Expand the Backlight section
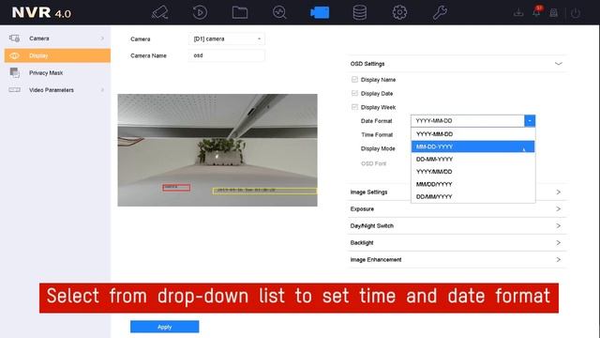This screenshot has height=338, width=600. [559, 242]
